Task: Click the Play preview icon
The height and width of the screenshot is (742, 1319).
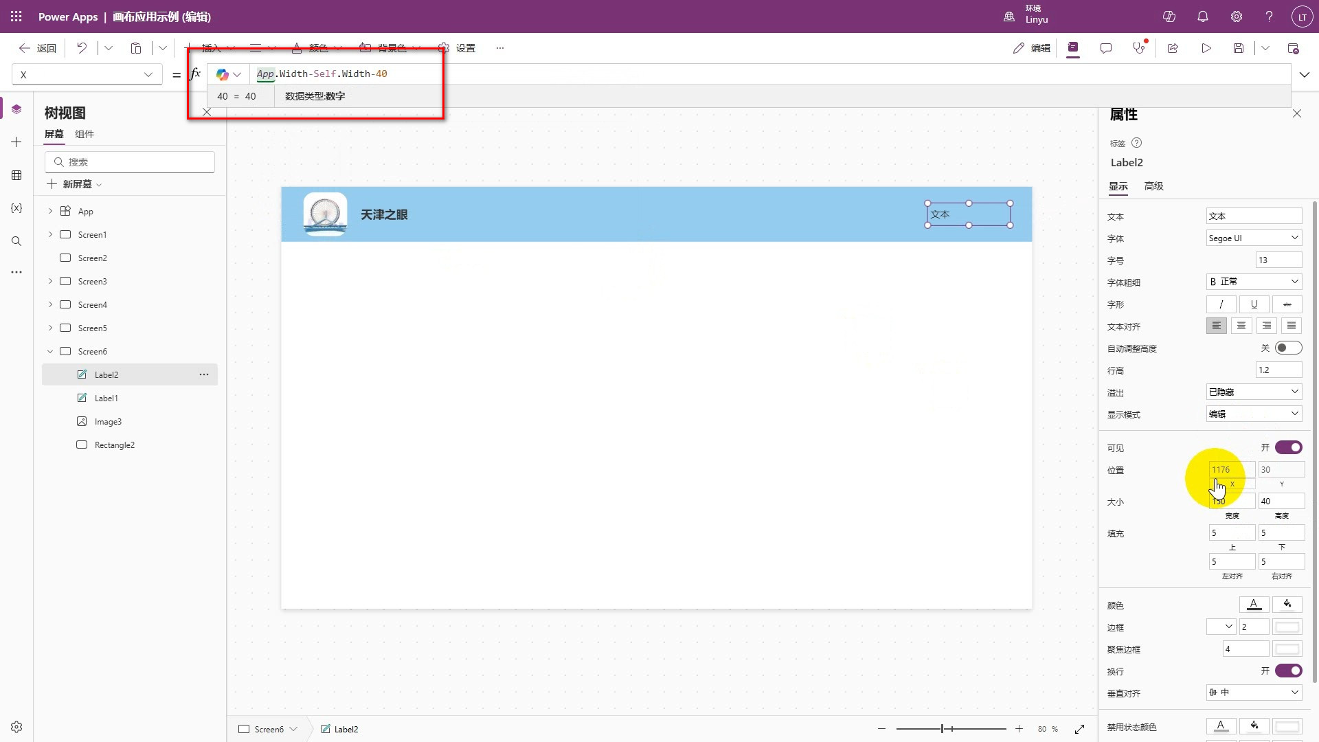Action: click(1206, 48)
